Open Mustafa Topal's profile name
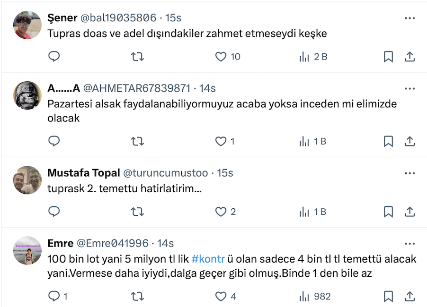This screenshot has width=427, height=307. (83, 173)
